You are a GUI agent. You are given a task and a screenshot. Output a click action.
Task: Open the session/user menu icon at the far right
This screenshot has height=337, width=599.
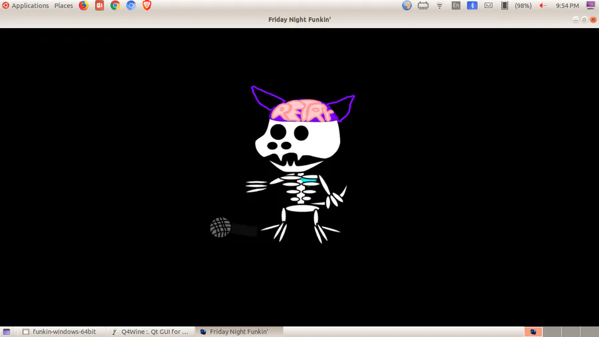(x=590, y=5)
